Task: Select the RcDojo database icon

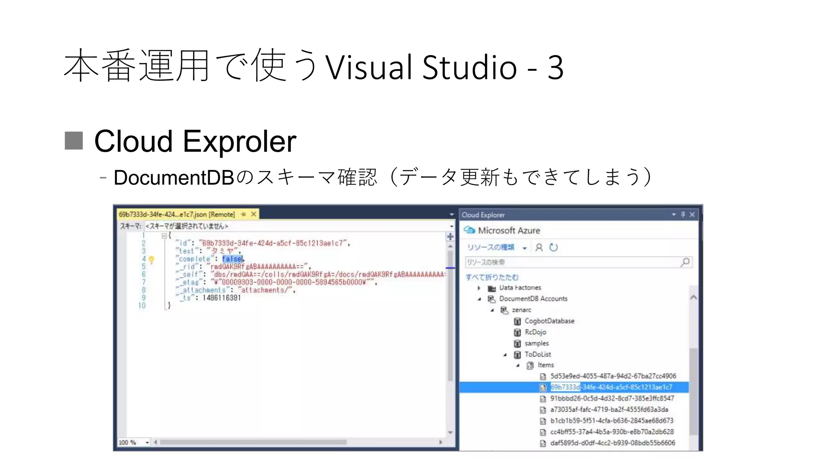Action: coord(517,332)
